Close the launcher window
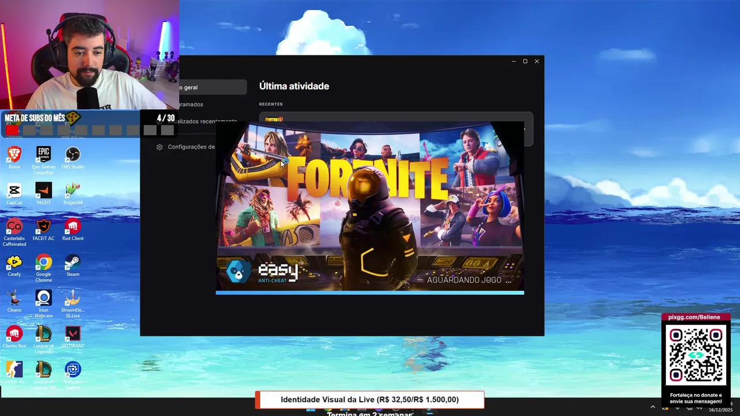 [536, 61]
